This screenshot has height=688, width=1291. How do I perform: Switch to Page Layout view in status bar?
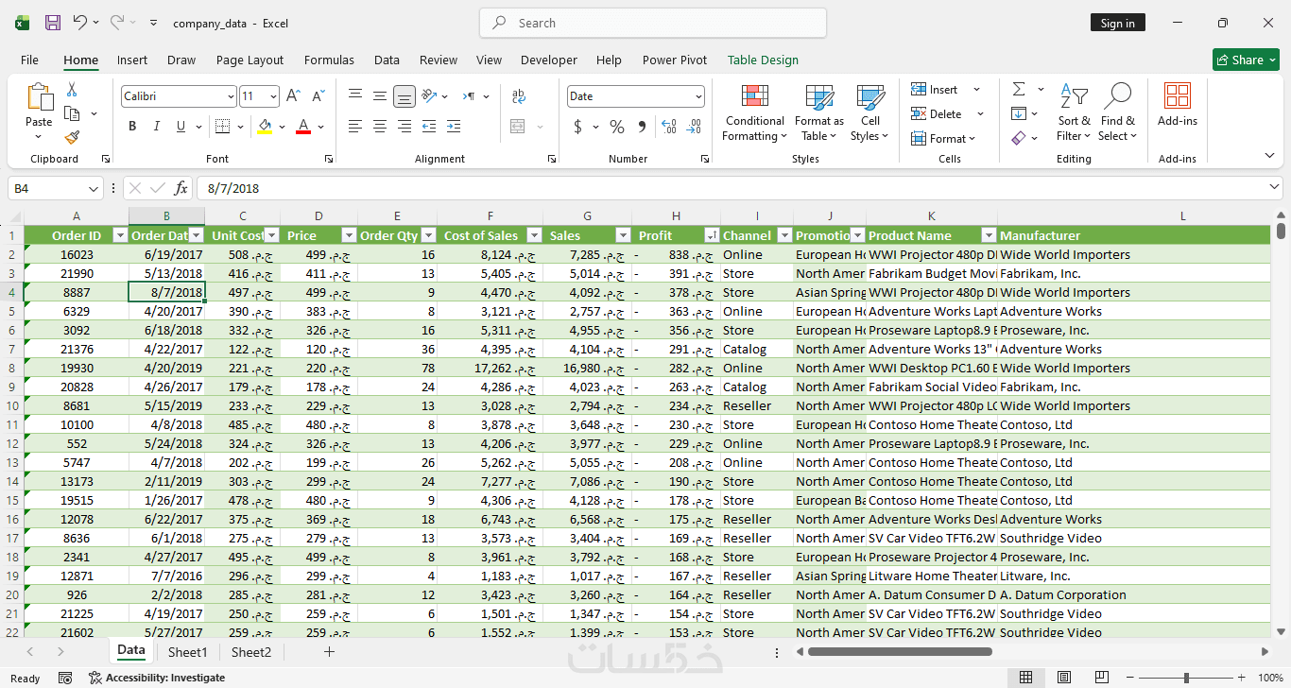coord(1063,678)
